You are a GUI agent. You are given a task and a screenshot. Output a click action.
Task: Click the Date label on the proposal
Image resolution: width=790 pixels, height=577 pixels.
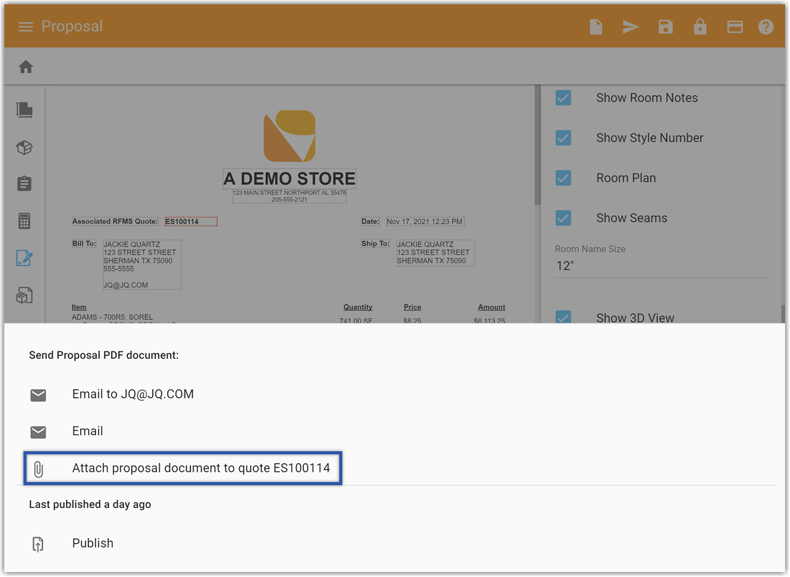click(x=371, y=221)
